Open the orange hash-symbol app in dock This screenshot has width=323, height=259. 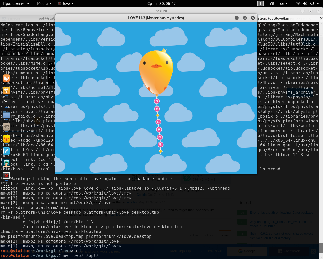tap(6, 90)
